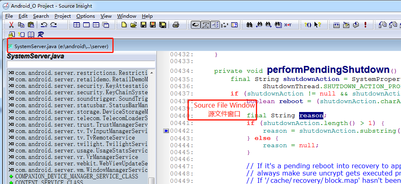Click the 'else' keyword on line 00443

tap(262, 138)
